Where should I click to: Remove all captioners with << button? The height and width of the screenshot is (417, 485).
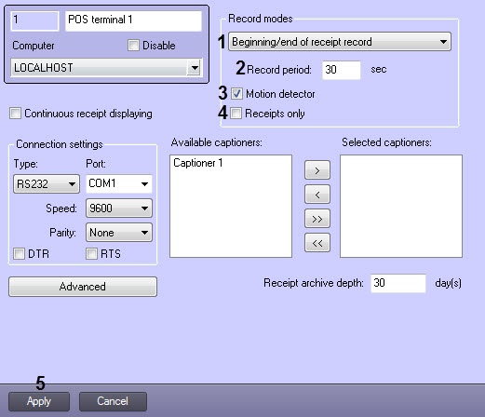pyautogui.click(x=317, y=243)
